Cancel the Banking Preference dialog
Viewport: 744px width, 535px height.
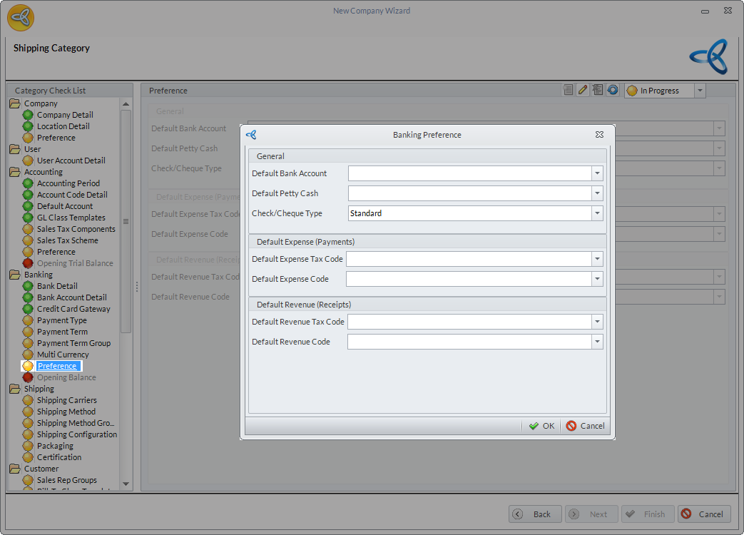585,426
